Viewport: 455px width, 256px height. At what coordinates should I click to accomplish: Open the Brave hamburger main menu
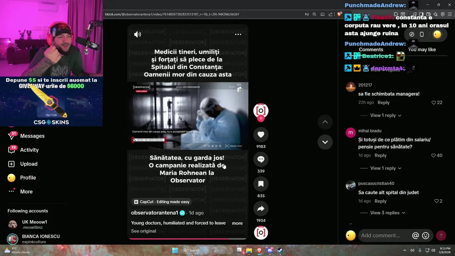tap(450, 14)
